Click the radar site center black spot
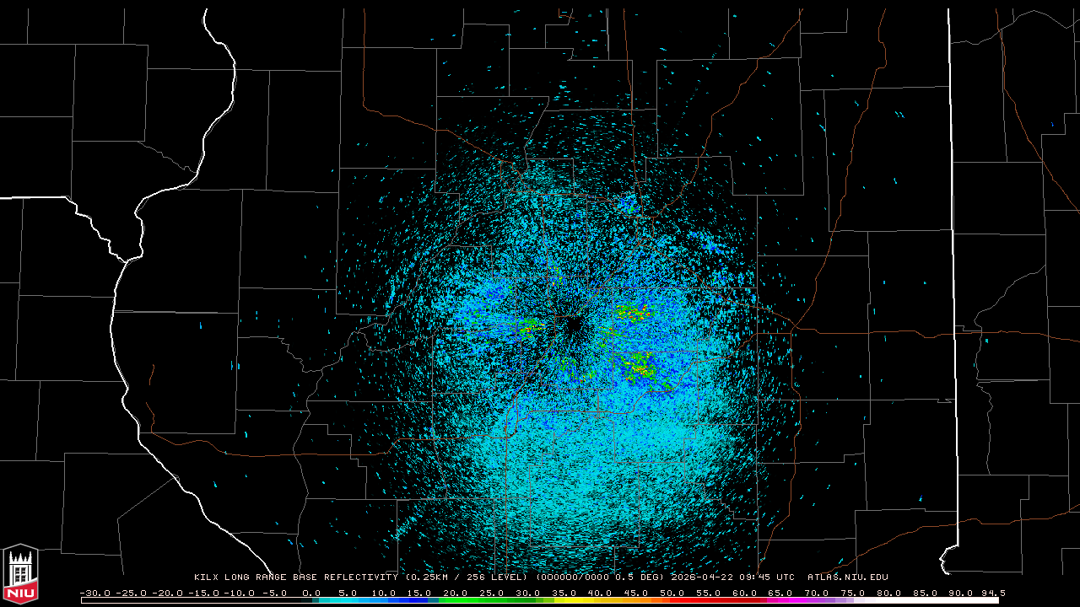Image resolution: width=1080 pixels, height=607 pixels. click(x=573, y=325)
